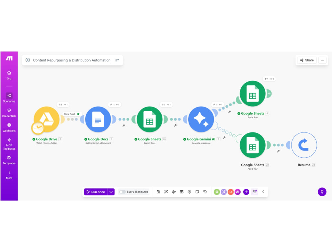This screenshot has width=332, height=249.
Task: Click the Google Gemini AI module label
Action: tap(201, 139)
